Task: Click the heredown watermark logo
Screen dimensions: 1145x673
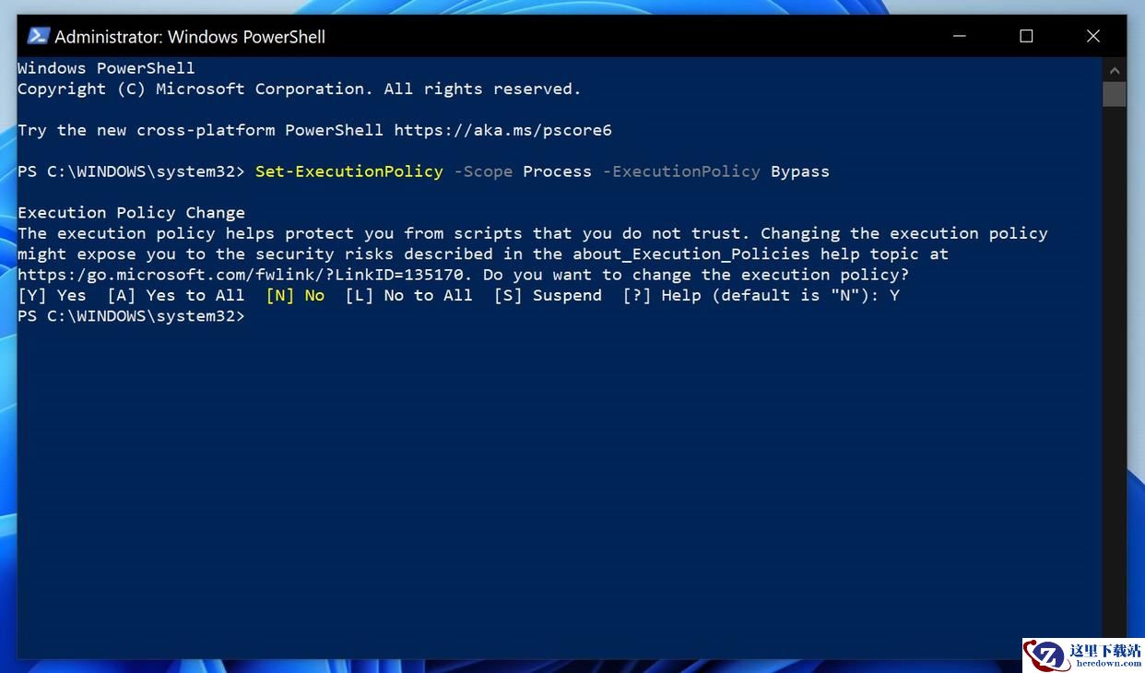Action: pyautogui.click(x=1083, y=655)
